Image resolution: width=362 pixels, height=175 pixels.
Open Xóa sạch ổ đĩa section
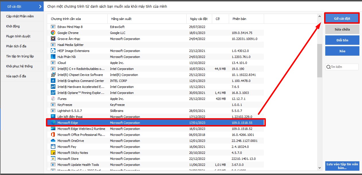coord(22,76)
